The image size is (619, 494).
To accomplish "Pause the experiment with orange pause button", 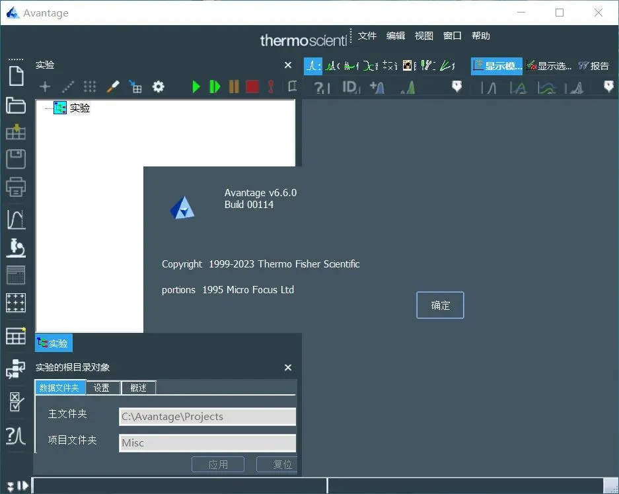I will (234, 87).
